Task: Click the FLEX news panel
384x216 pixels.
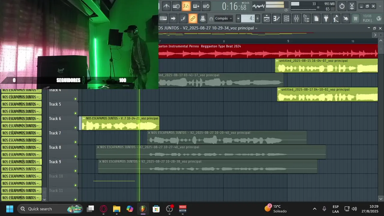Action: tap(372, 18)
